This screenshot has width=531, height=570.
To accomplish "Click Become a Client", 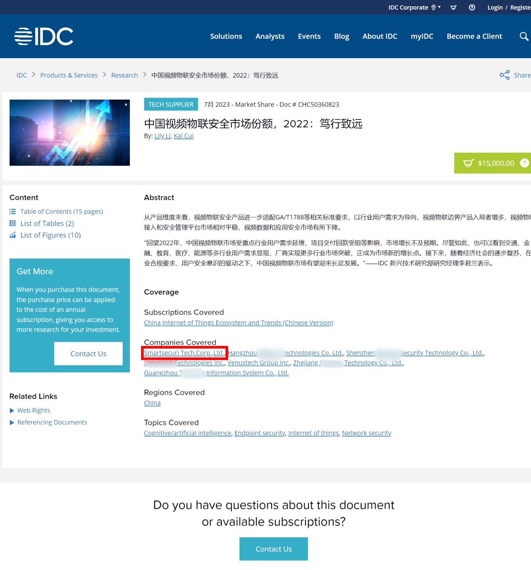I will (474, 36).
